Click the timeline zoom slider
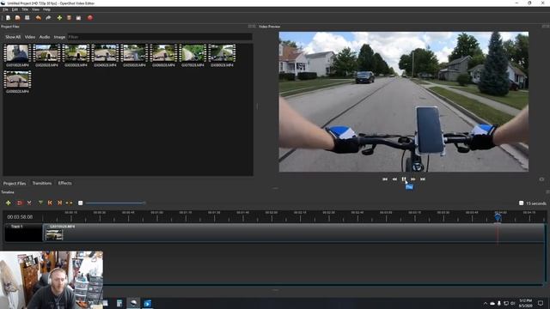 pyautogui.click(x=115, y=203)
